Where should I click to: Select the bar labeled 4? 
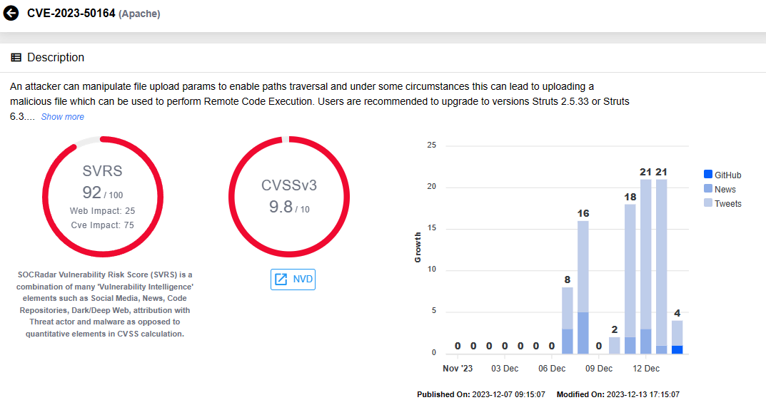[677, 337]
